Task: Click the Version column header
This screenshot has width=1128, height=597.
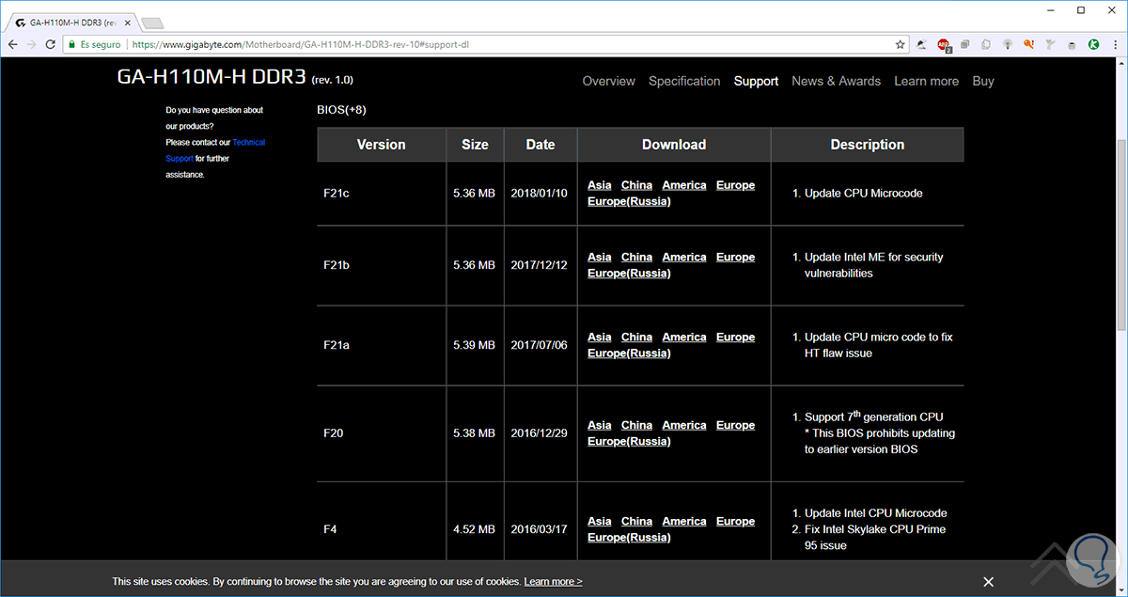Action: coord(382,145)
